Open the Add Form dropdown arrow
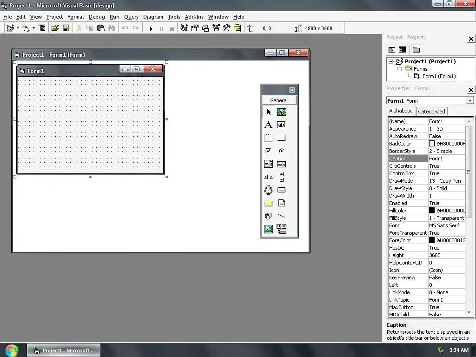476x357 pixels. click(x=33, y=28)
